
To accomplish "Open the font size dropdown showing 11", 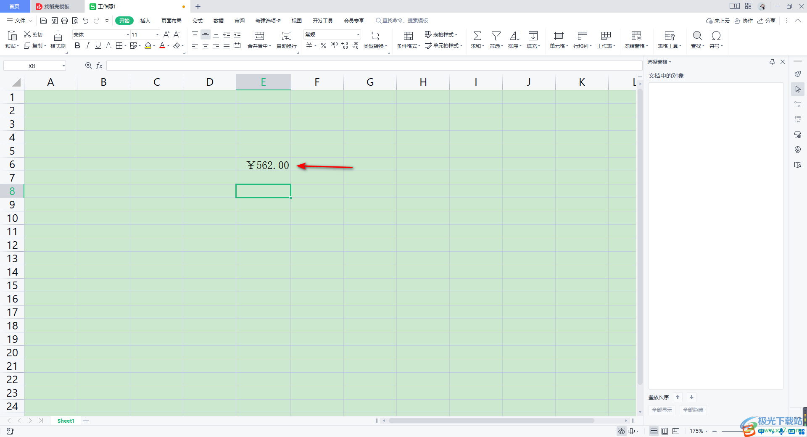I will [x=158, y=34].
